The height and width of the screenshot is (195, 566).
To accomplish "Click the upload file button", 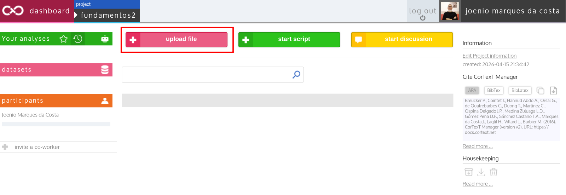I will 177,39.
